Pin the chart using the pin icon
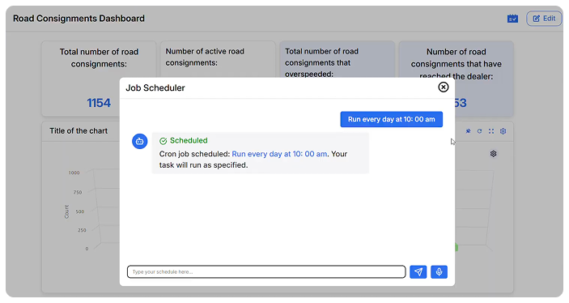Viewport: 569px width, 303px height. pyautogui.click(x=468, y=131)
